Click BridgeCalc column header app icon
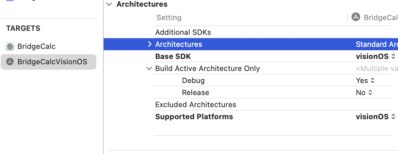 pyautogui.click(x=356, y=17)
